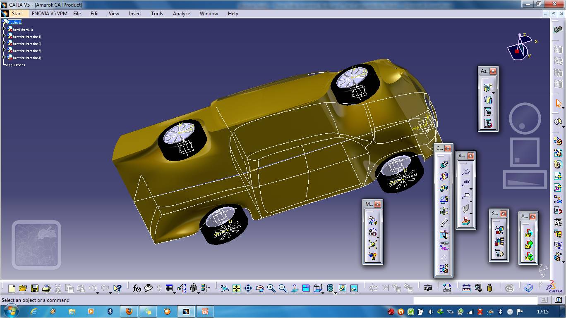Click the What's This help pointer icon
The image size is (566, 318).
pyautogui.click(x=117, y=288)
